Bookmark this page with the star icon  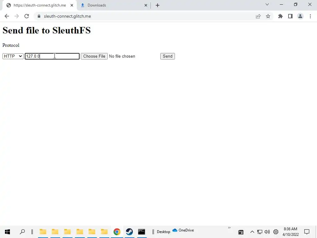pyautogui.click(x=268, y=16)
